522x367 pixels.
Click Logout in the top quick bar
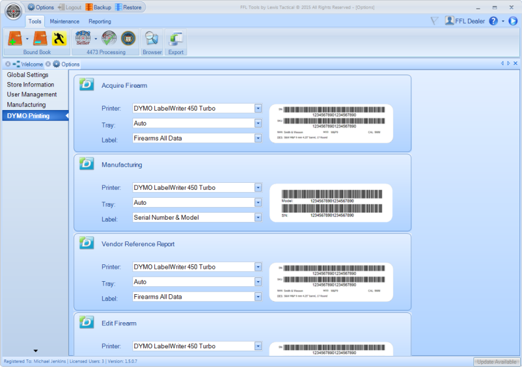point(70,7)
